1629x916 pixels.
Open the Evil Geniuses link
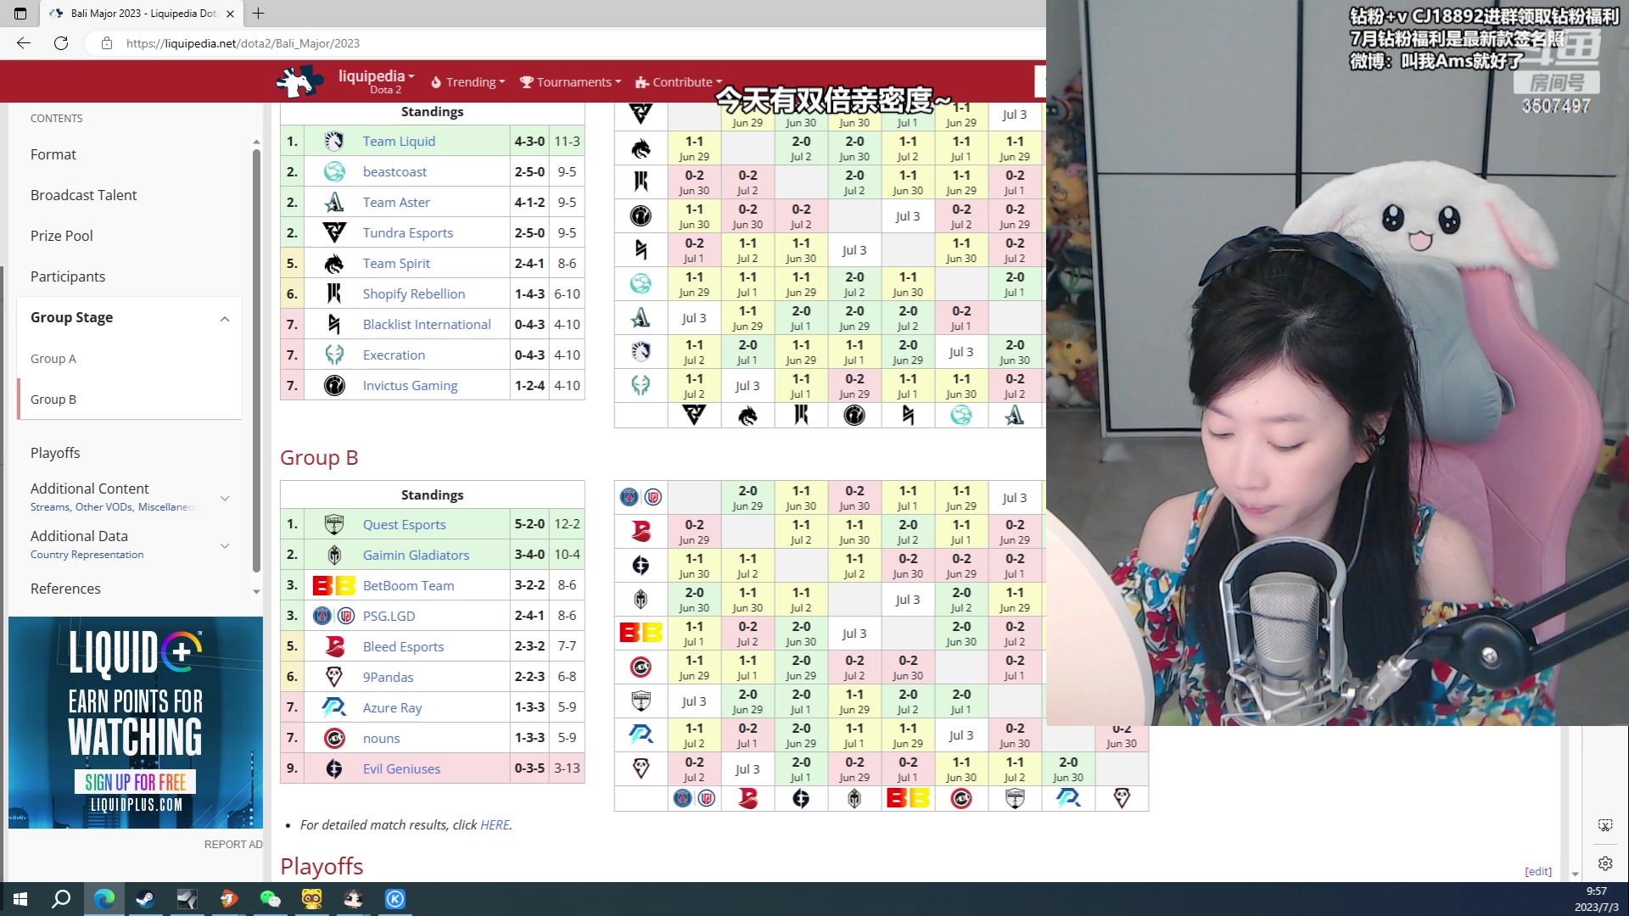[402, 769]
